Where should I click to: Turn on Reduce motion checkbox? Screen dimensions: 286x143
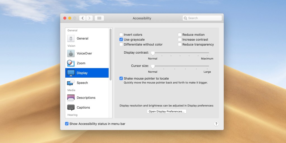point(180,35)
